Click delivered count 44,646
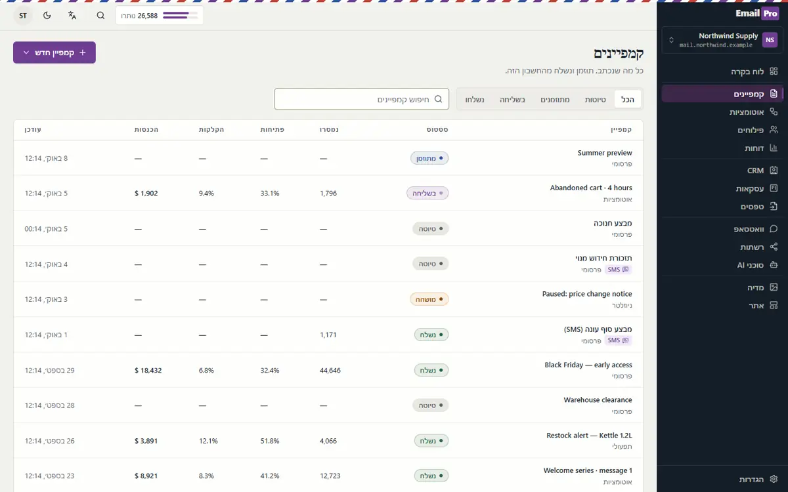This screenshot has height=492, width=788. [x=330, y=370]
